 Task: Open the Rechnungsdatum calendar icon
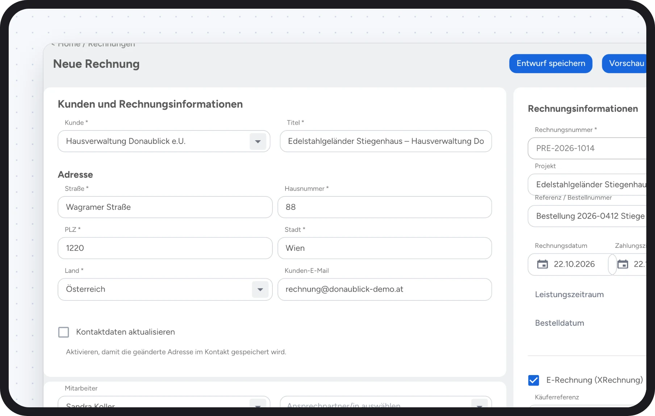(542, 264)
